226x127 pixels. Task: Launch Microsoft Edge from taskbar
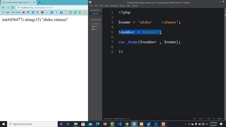[x=98, y=124]
